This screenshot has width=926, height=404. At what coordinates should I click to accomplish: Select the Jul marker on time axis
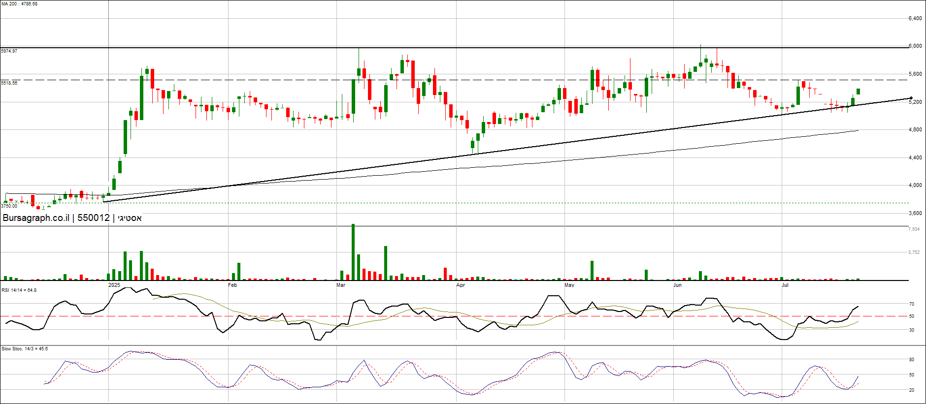(x=785, y=285)
